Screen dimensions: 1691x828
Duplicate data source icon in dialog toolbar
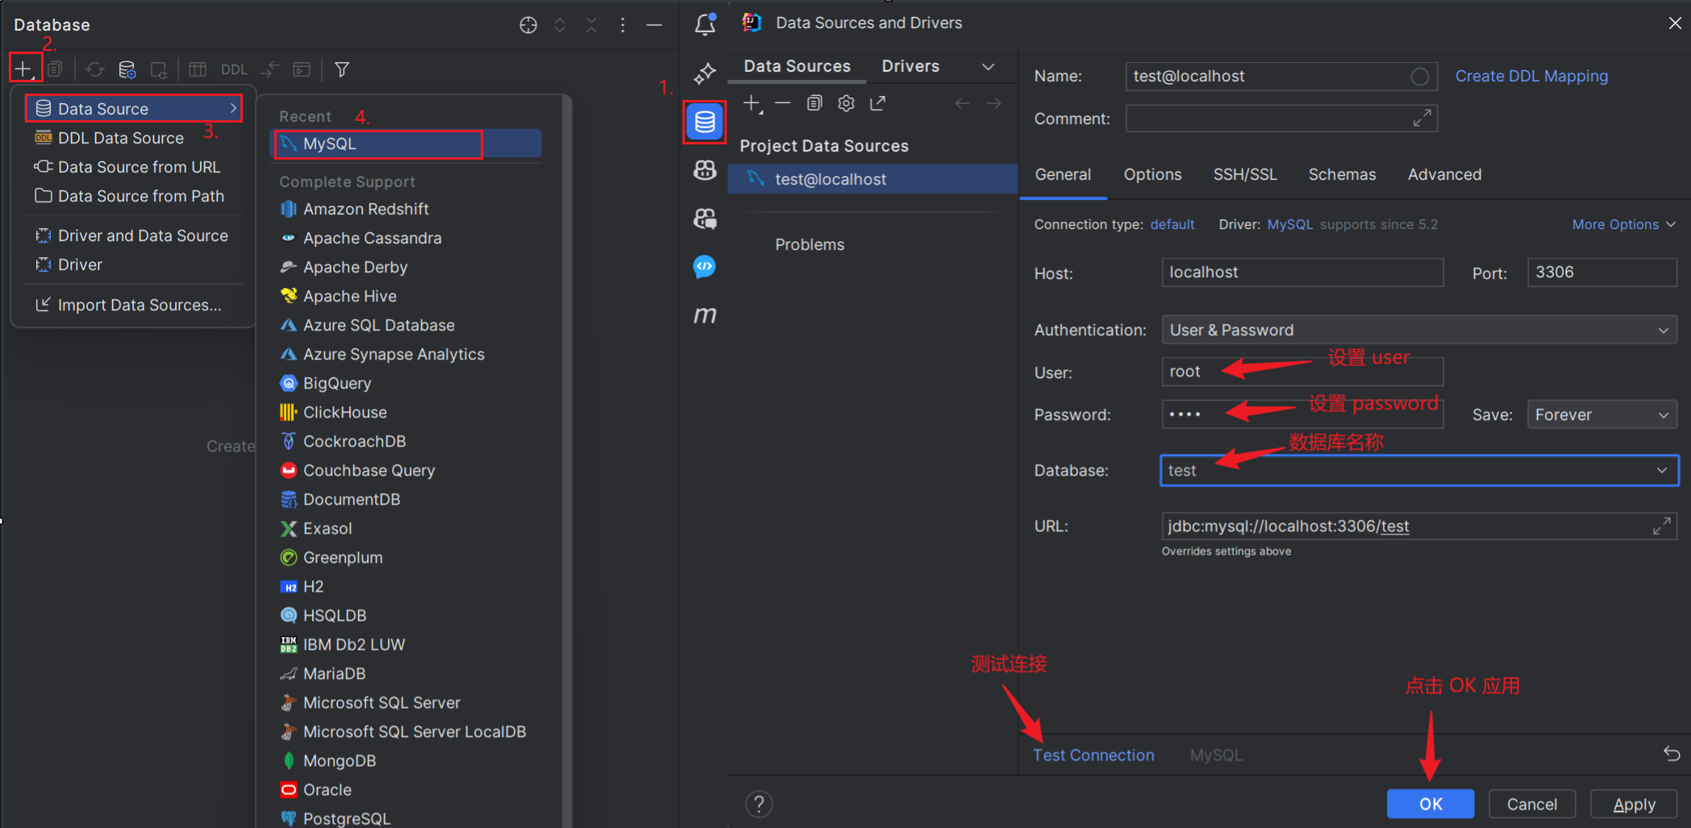[x=814, y=103]
